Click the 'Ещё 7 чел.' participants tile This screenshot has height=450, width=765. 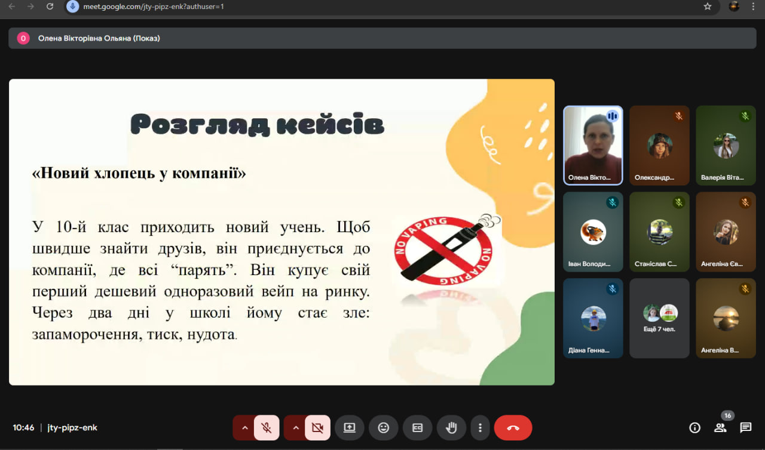[x=659, y=318]
